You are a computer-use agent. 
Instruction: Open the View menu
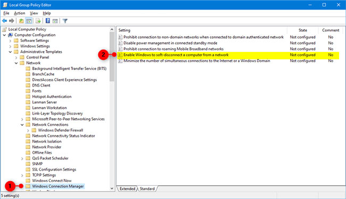tap(34, 13)
